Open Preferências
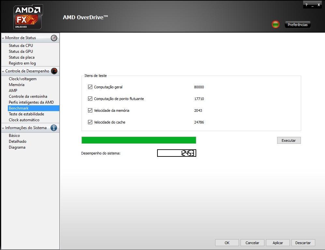The image size is (325, 250). click(298, 25)
